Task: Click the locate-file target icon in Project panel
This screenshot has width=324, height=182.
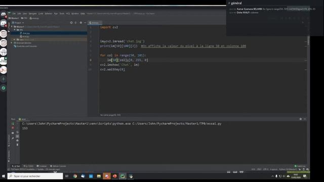Action: point(71,22)
